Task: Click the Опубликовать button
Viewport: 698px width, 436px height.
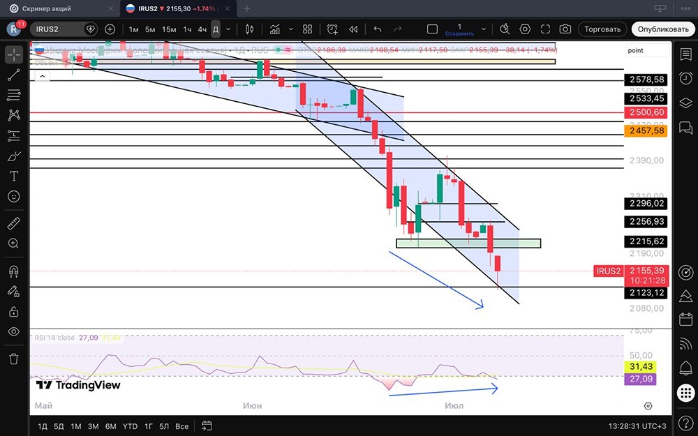Action: coord(663,29)
